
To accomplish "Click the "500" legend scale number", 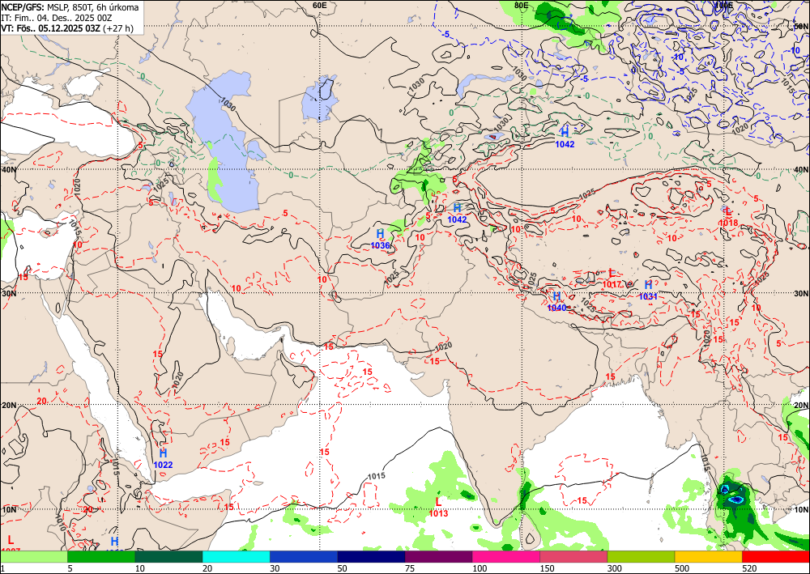I will click(x=681, y=568).
